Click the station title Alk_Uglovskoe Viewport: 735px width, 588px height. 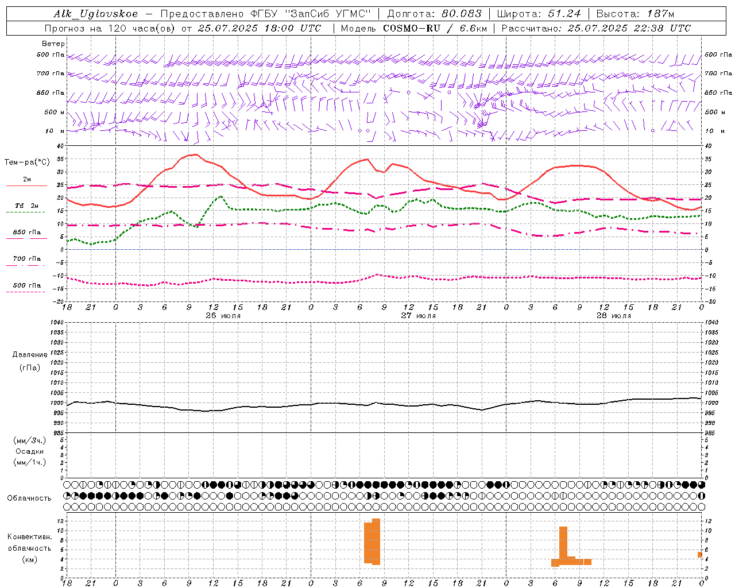[x=95, y=14]
